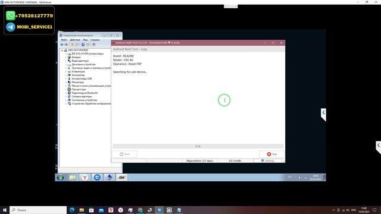Show hidden tray icons on host taskbar
The width and height of the screenshot is (381, 214).
333,210
